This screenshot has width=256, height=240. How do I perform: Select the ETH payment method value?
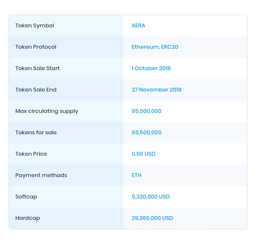[x=137, y=175]
